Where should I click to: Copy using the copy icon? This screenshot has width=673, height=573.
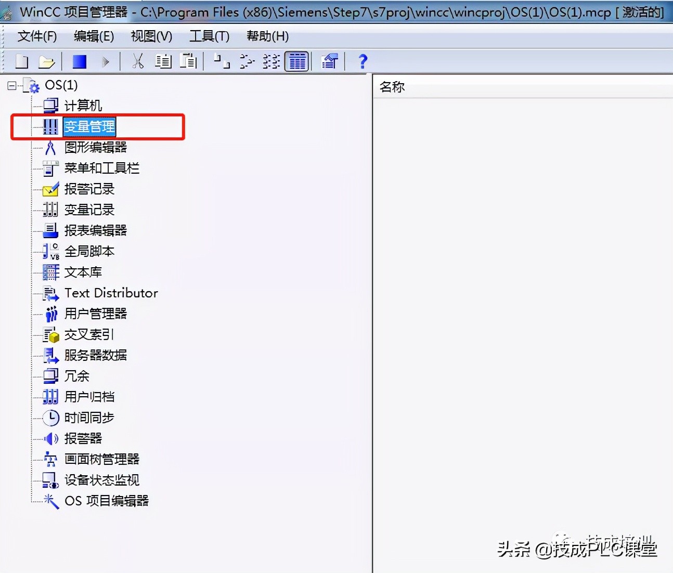tap(163, 61)
